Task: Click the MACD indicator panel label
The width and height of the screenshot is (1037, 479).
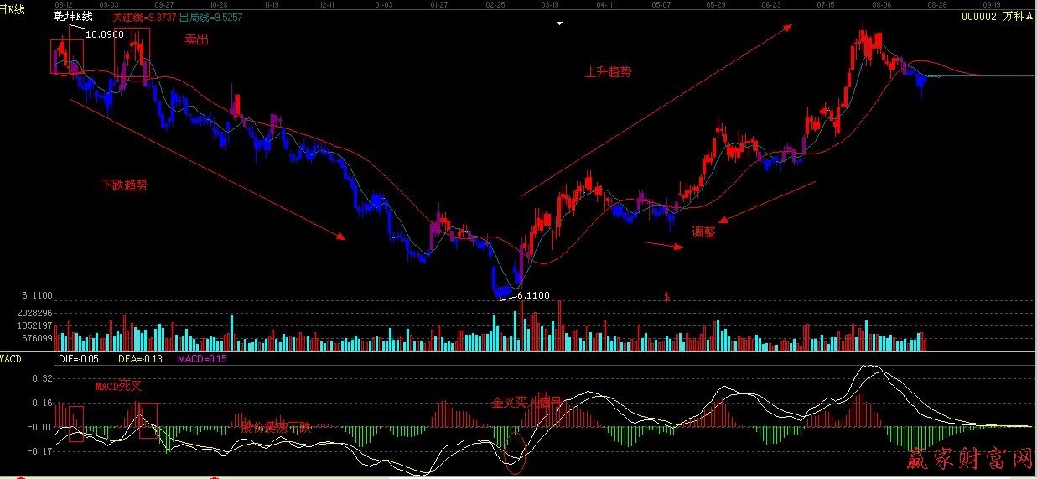Action: (x=11, y=359)
